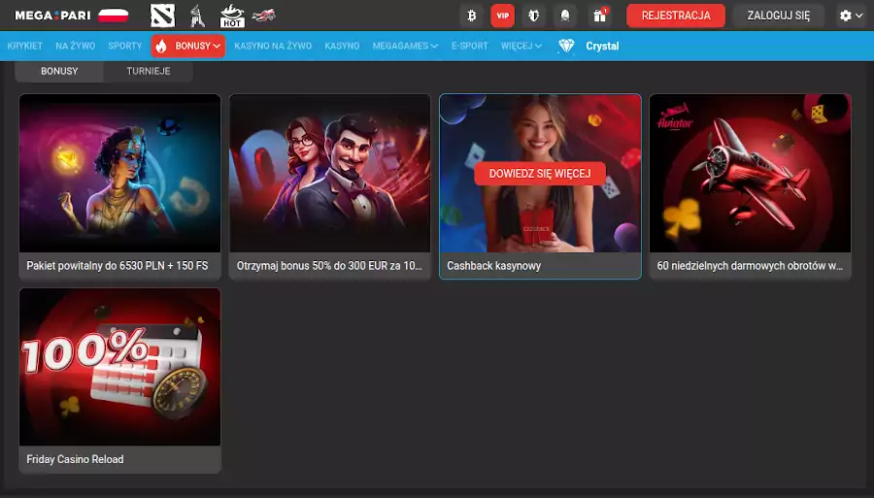Screen dimensions: 874x498
Task: Open the Friday Casino Reload image
Action: click(x=119, y=367)
